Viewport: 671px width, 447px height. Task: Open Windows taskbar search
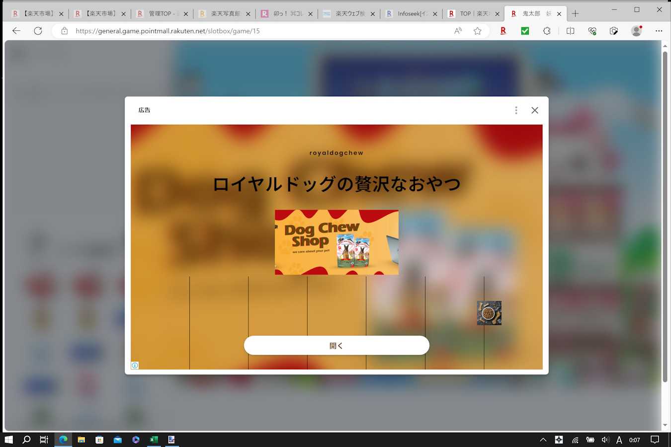click(26, 440)
